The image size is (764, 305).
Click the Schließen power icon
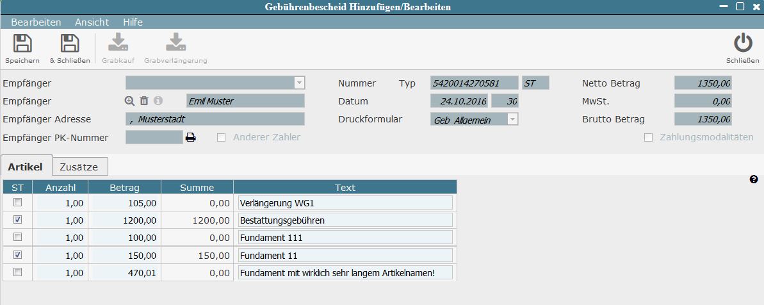pyautogui.click(x=742, y=44)
